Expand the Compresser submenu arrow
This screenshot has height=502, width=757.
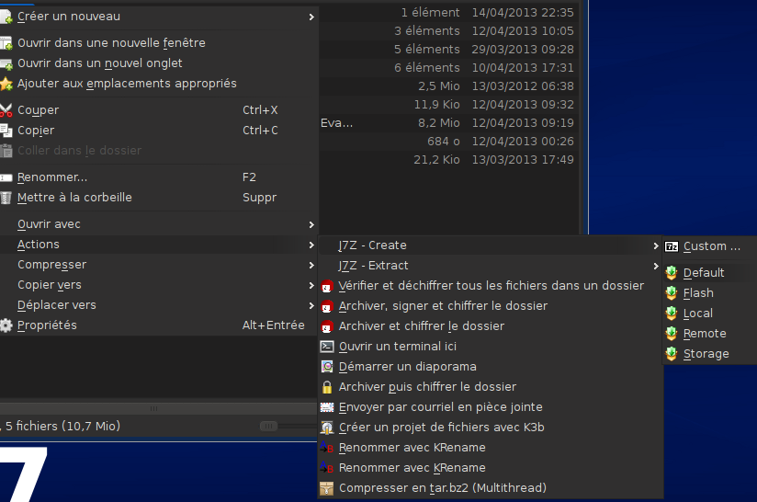point(311,266)
